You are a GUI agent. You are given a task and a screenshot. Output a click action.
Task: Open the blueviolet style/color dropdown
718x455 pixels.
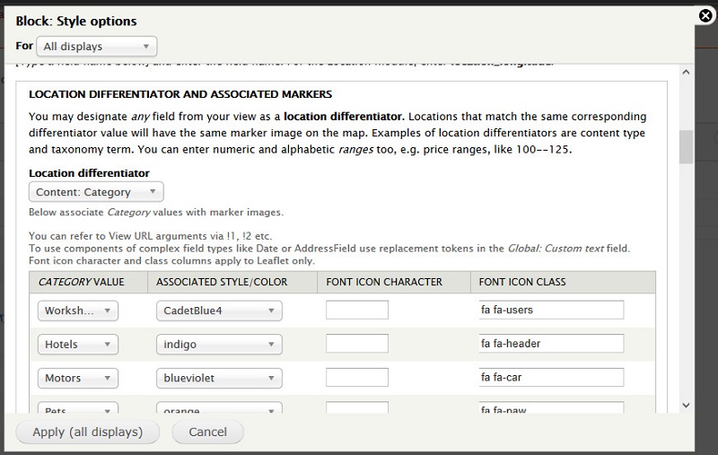[219, 378]
